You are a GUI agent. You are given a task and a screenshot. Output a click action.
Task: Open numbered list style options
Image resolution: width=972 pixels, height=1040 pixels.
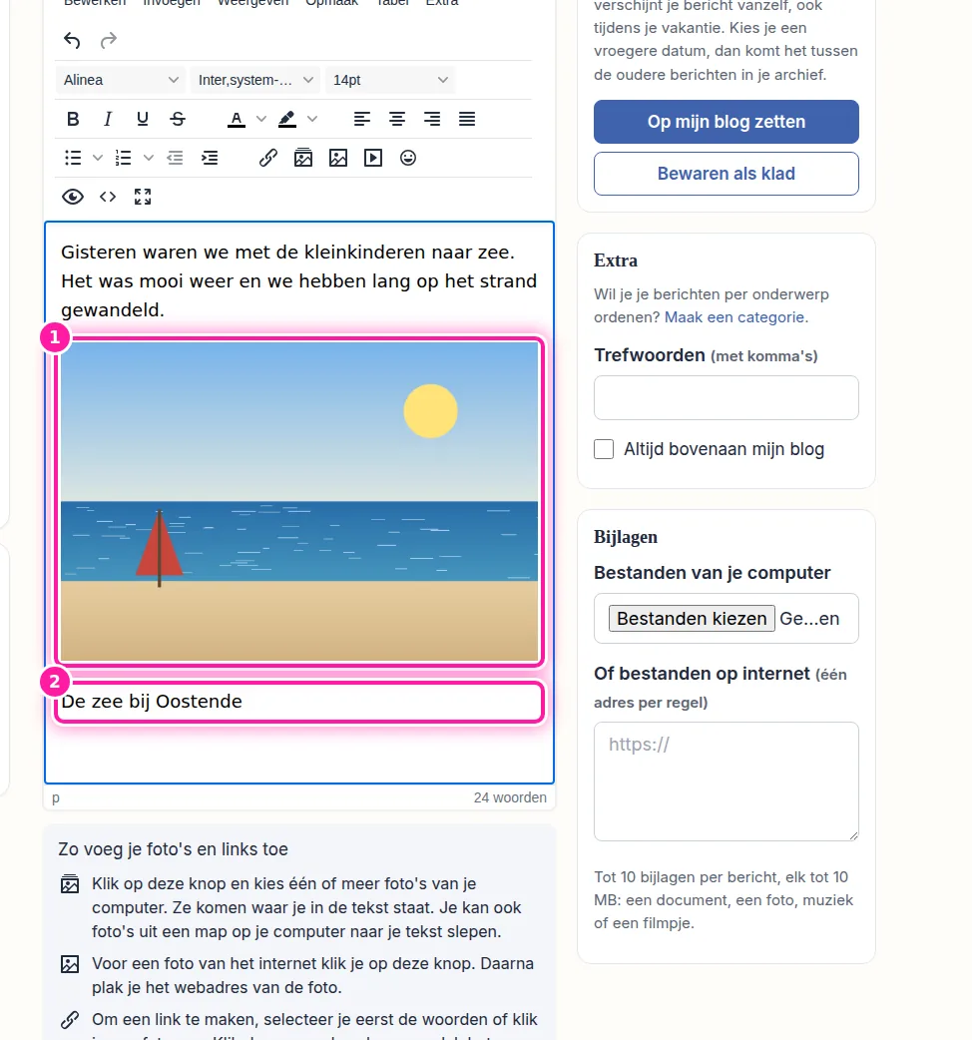[x=149, y=158]
